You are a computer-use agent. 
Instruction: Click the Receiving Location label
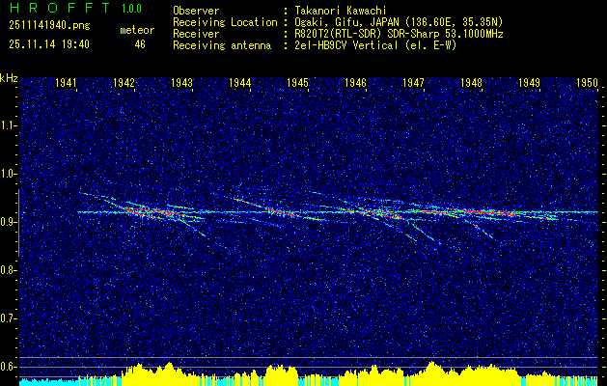pos(225,22)
